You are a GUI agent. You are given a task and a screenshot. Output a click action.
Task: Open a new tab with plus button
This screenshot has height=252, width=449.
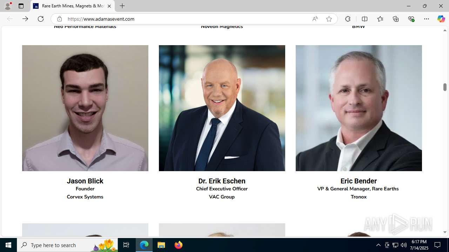[x=122, y=6]
